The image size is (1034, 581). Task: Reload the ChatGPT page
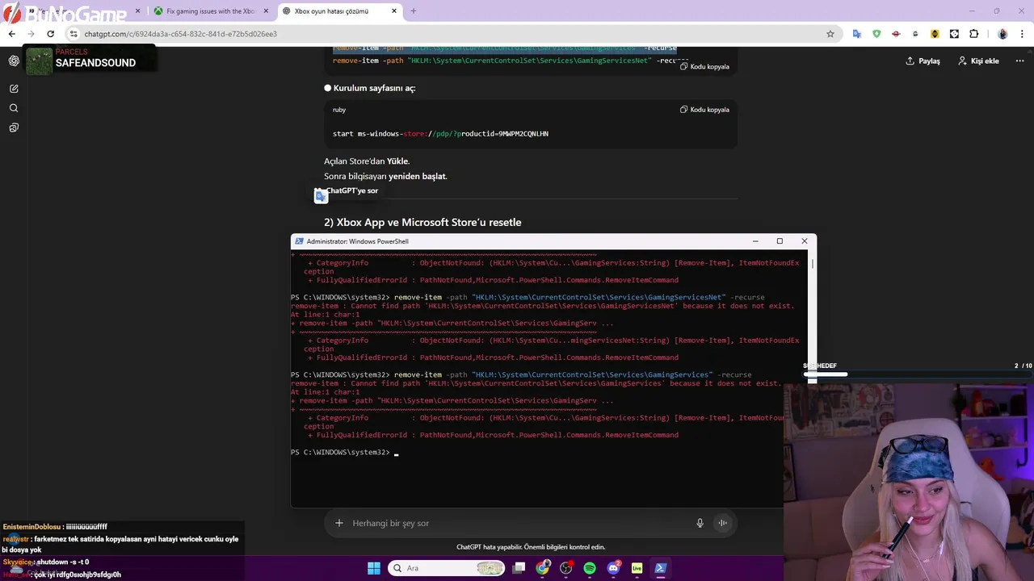pyautogui.click(x=50, y=34)
